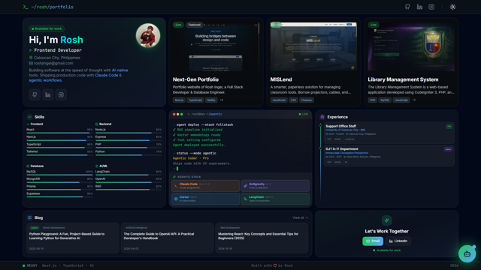Open the Python Playground blog post
Viewport: 481px width, 270px height.
(x=73, y=238)
